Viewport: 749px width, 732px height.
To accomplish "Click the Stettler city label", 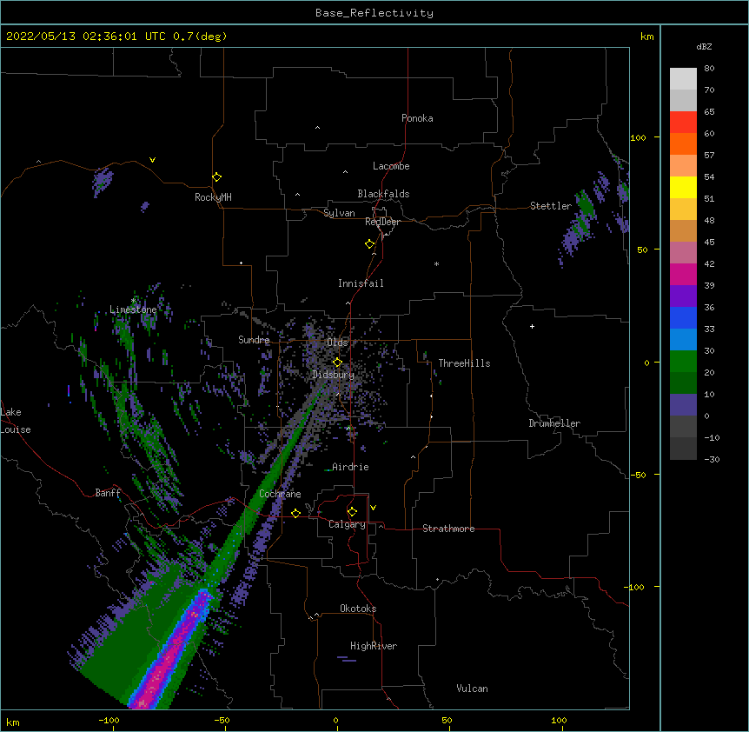I will click(x=550, y=206).
